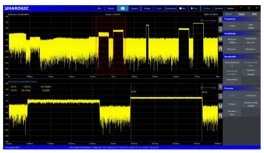264x153 pixels.
Task: Click the zoom graph M marker icon
Action: coord(221,106)
